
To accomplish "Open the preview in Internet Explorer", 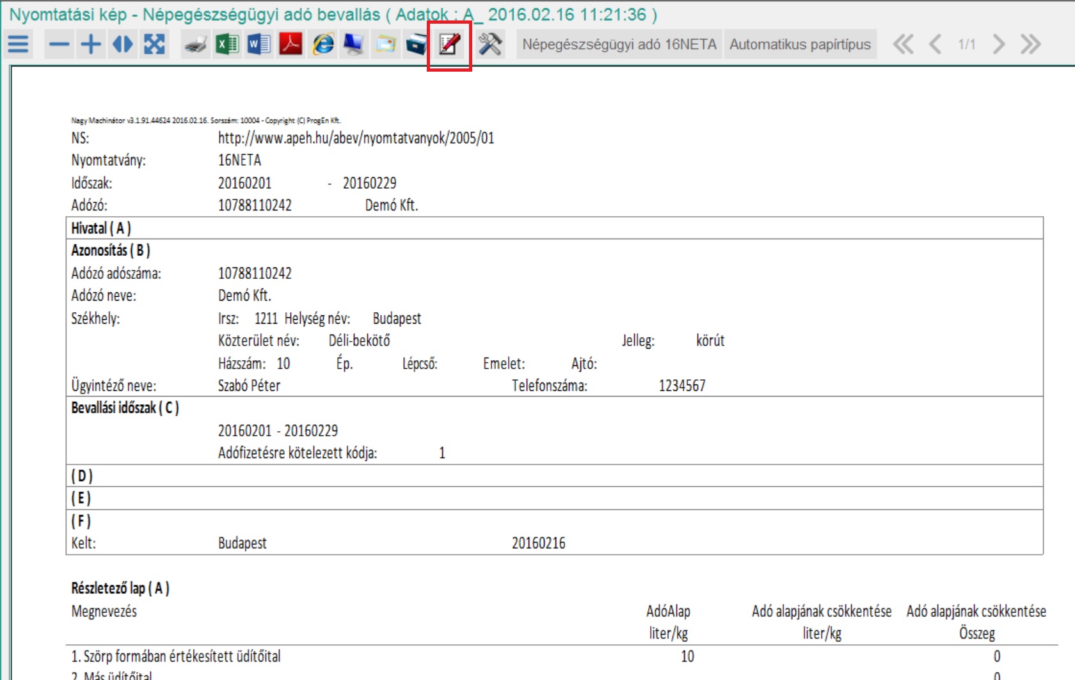I will pos(322,44).
